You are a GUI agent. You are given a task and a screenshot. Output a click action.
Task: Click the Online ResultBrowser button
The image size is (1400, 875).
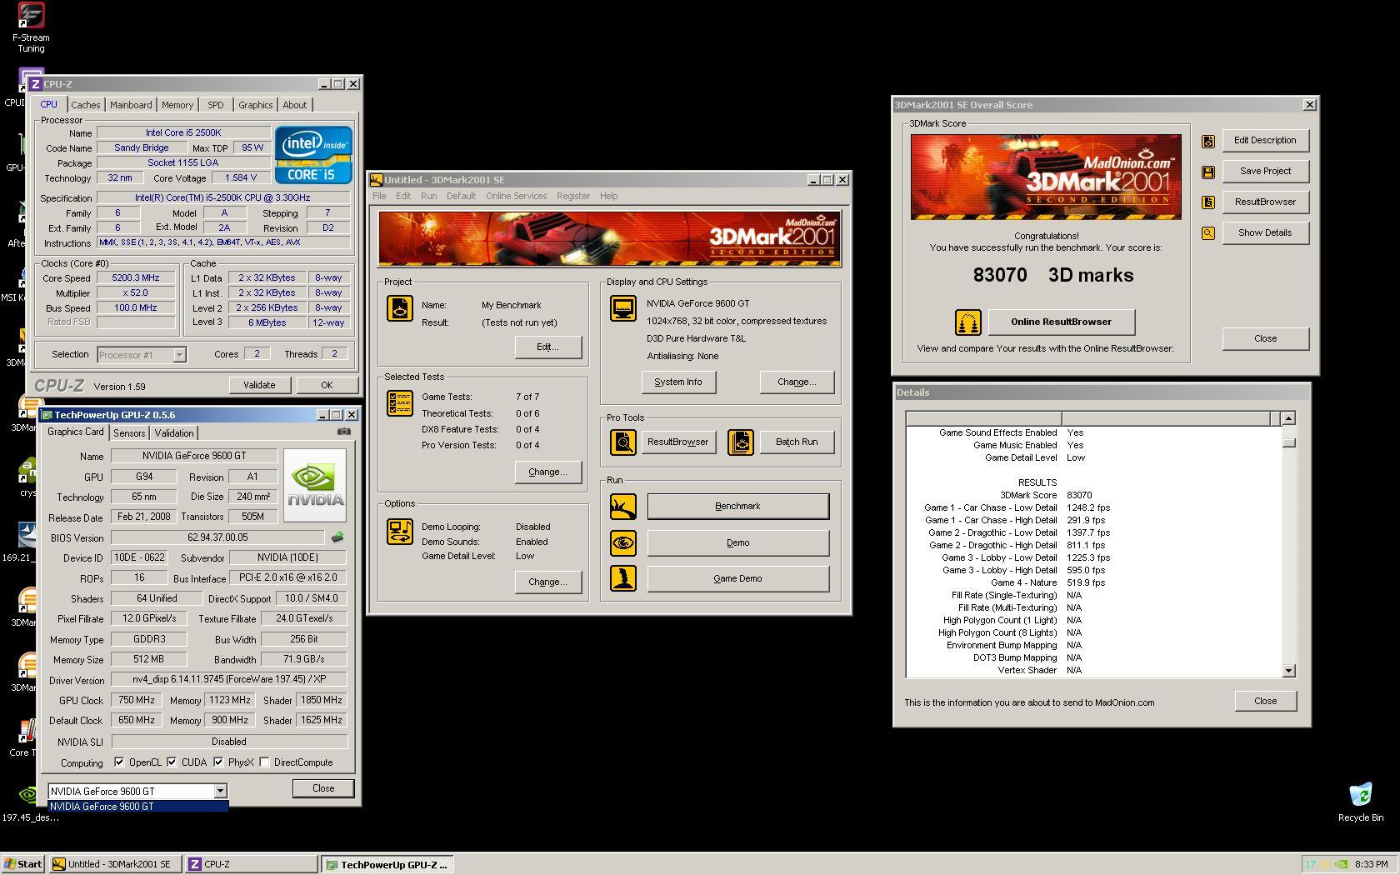(1061, 322)
